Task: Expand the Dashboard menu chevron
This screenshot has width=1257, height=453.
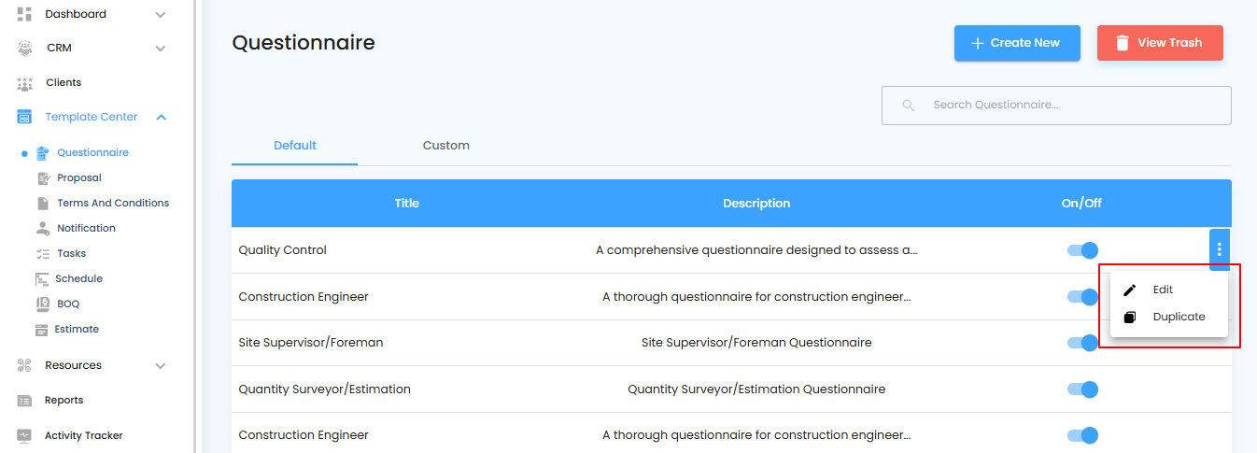Action: click(x=161, y=15)
